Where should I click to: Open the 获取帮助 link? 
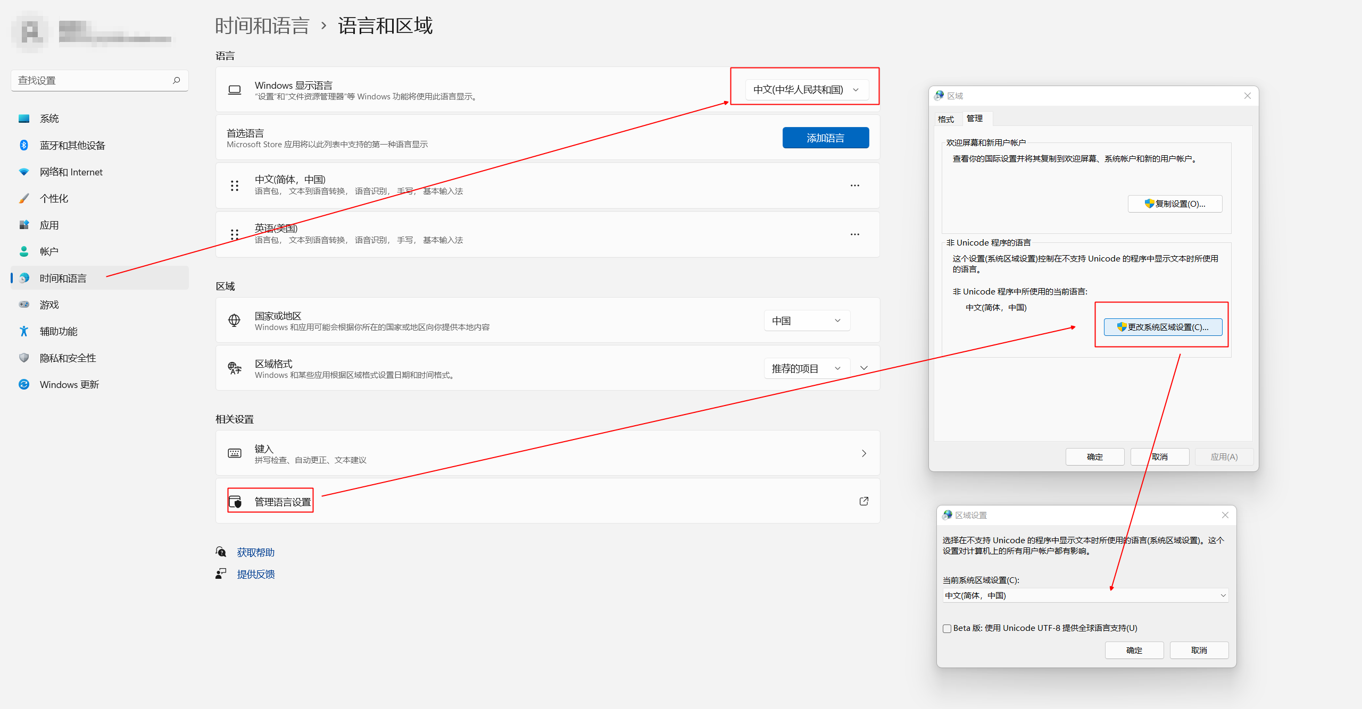[256, 552]
